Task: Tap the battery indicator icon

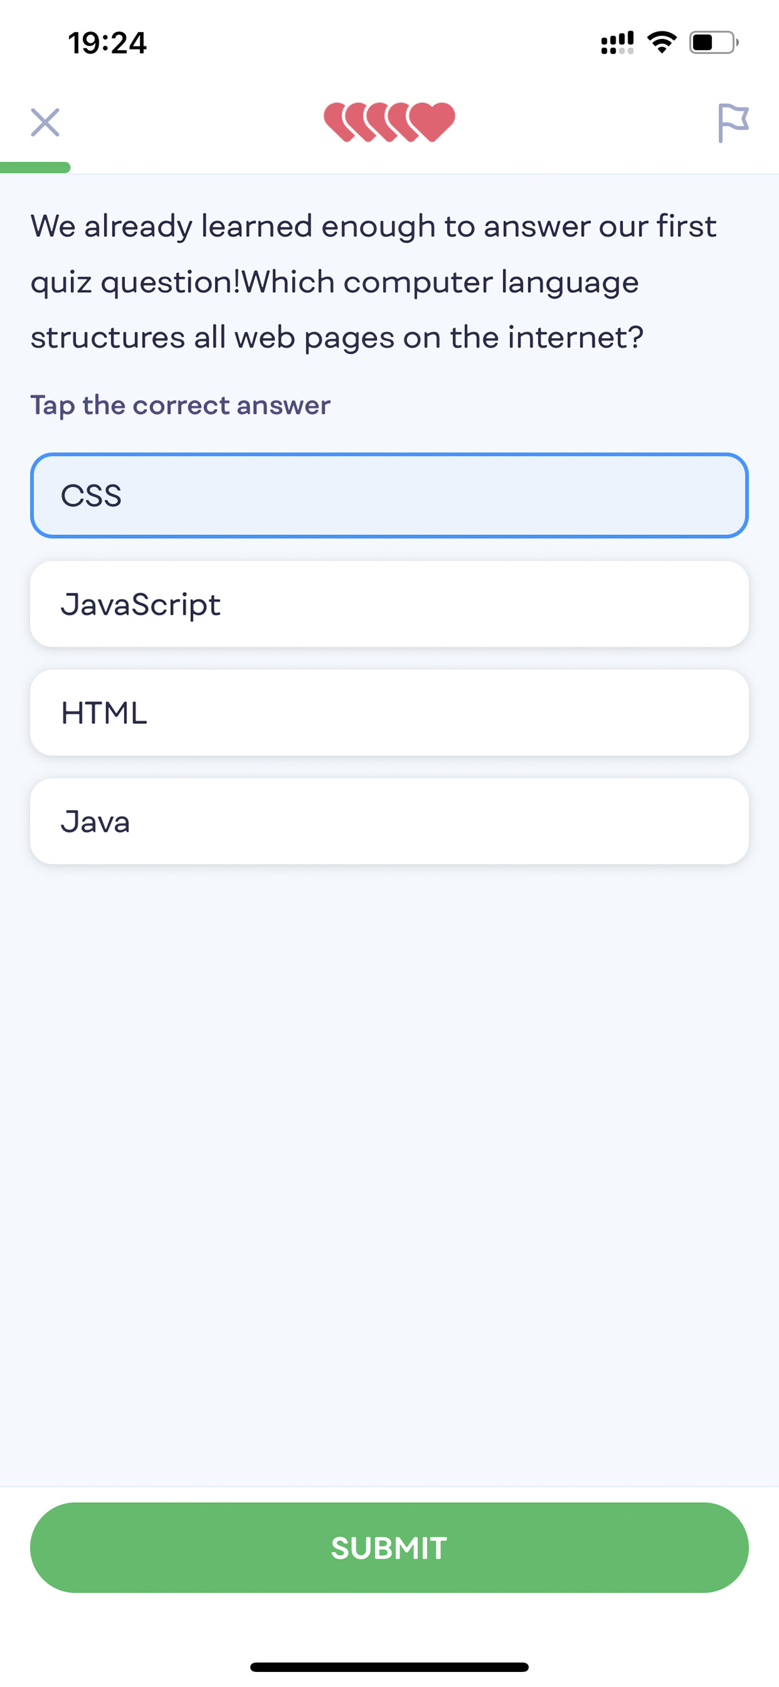Action: 714,43
